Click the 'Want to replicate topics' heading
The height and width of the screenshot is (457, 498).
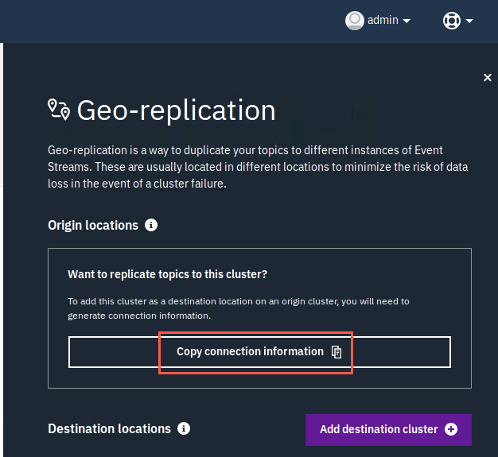167,274
